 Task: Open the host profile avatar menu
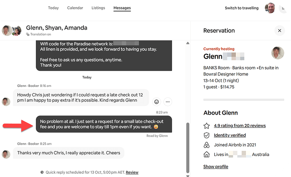(x=270, y=8)
